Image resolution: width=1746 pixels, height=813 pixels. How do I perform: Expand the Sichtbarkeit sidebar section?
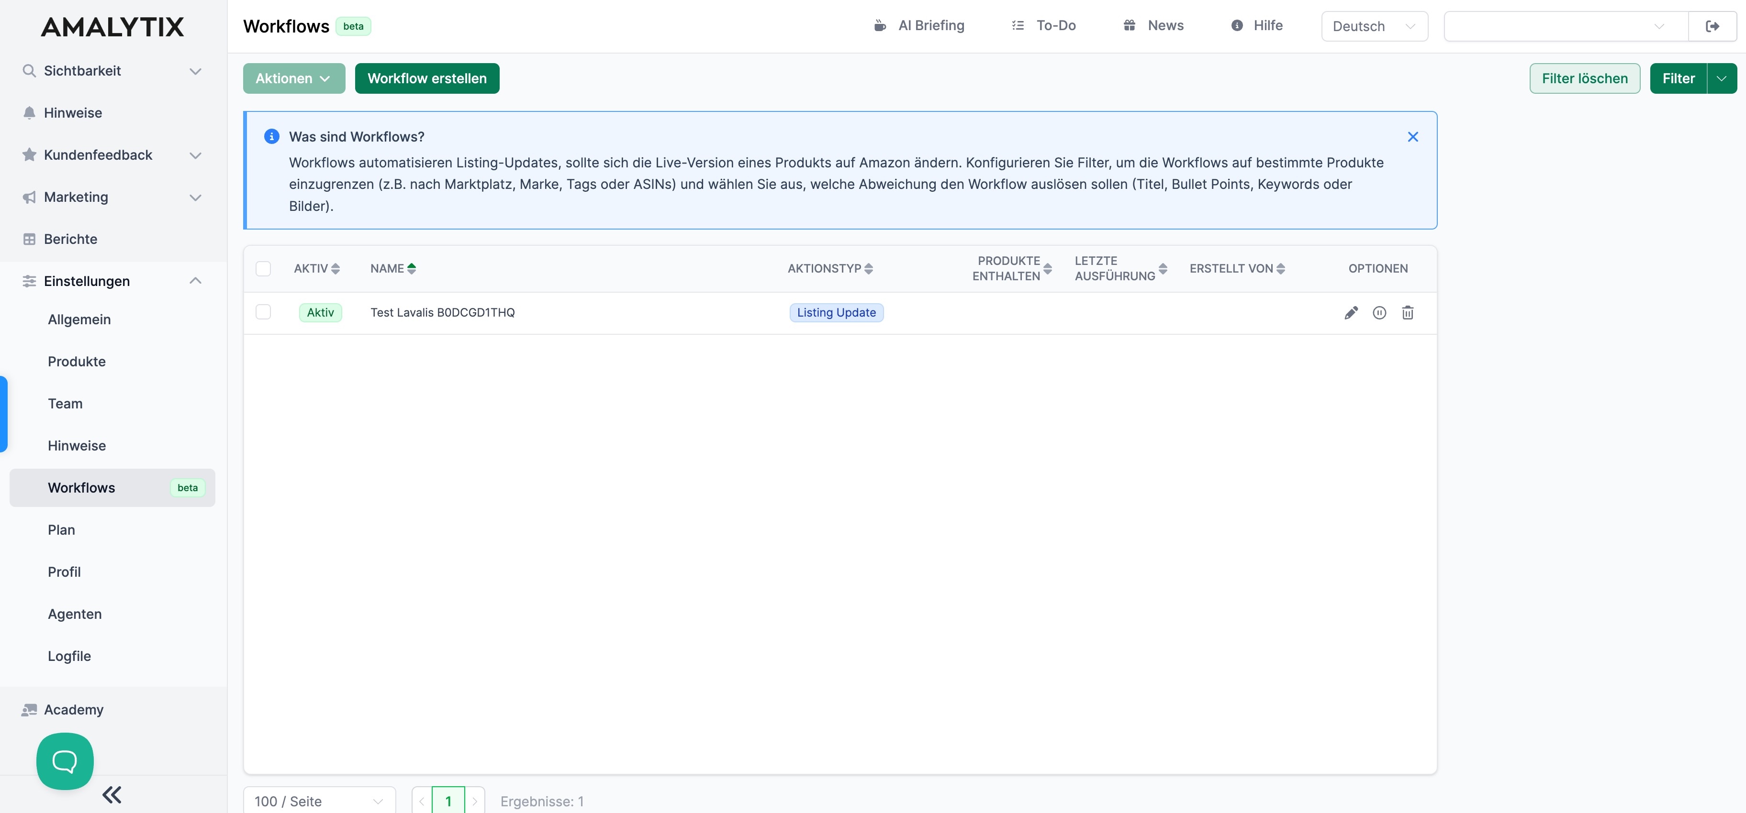click(112, 71)
